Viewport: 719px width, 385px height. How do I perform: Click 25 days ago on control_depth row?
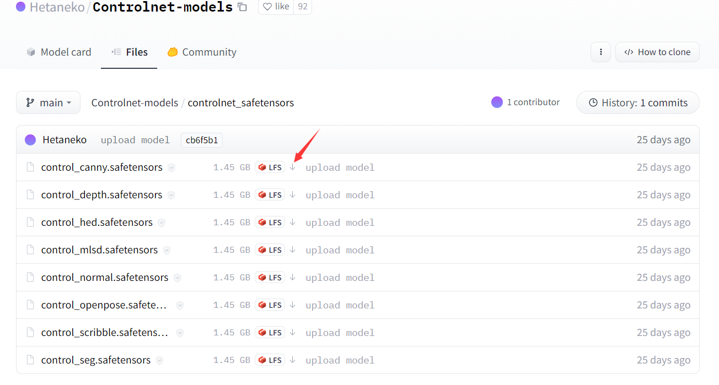(663, 195)
